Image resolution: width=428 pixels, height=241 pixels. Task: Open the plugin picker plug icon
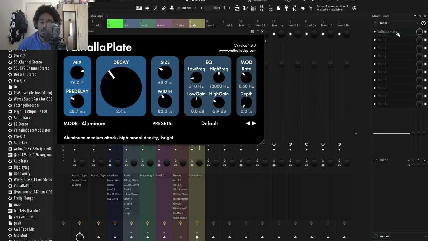[286, 8]
